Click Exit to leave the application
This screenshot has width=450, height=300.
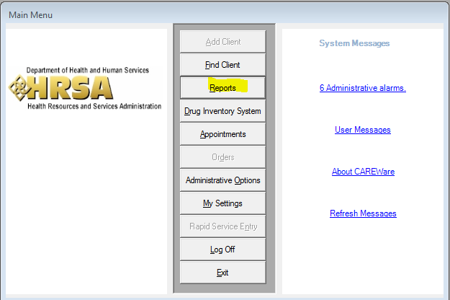pos(222,273)
